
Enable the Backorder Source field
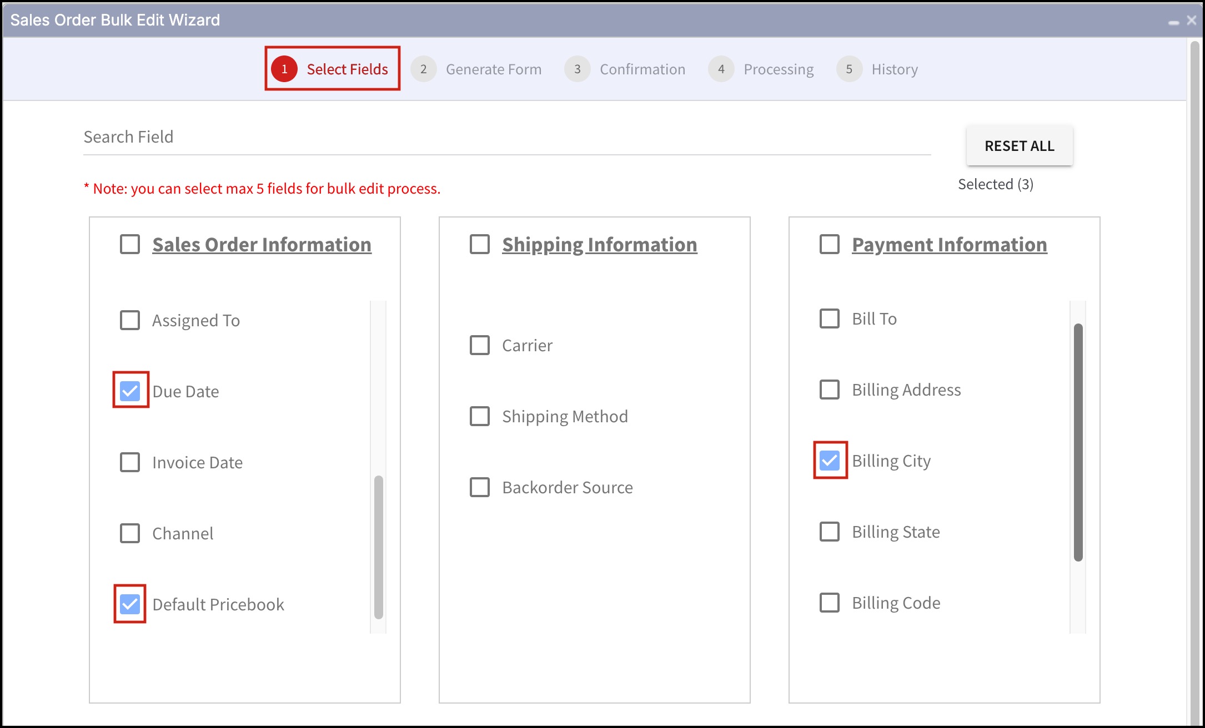480,487
